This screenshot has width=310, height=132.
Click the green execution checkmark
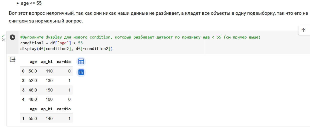point(3,36)
